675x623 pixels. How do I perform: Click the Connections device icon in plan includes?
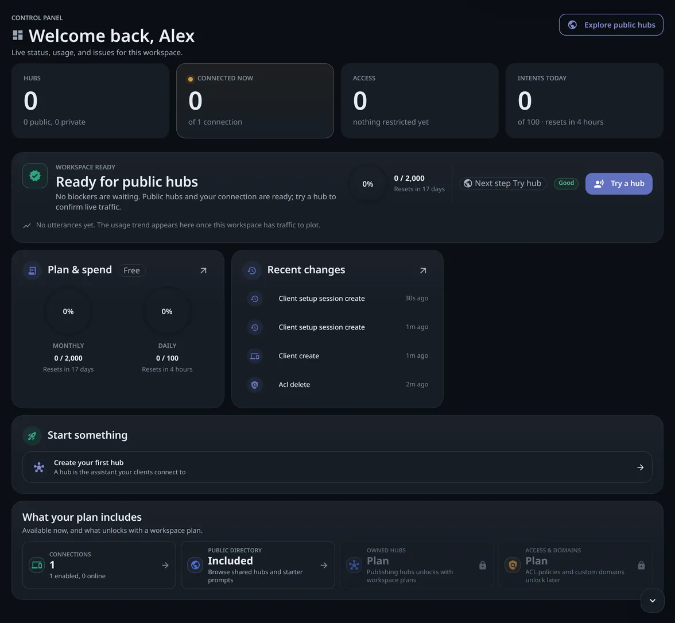37,565
